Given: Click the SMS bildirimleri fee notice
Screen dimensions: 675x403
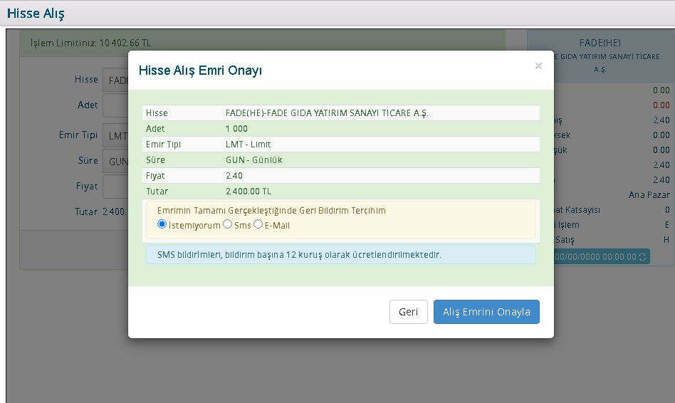Looking at the screenshot, I should click(x=341, y=254).
